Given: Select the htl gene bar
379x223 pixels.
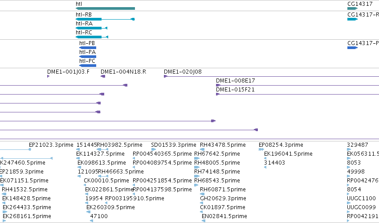Looking at the screenshot, I should pos(105,8).
